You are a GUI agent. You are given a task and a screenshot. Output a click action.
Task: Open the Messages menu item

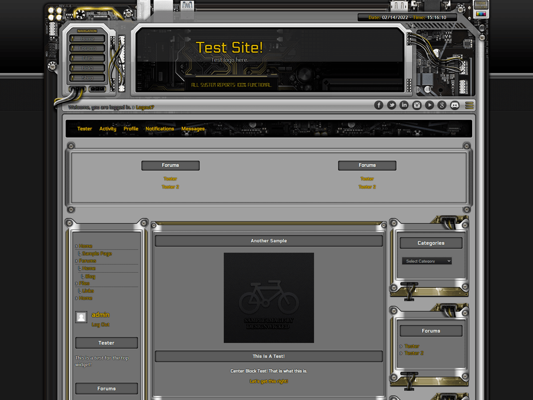(193, 128)
